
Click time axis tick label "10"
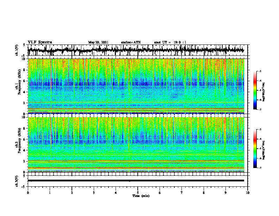pos(248,193)
